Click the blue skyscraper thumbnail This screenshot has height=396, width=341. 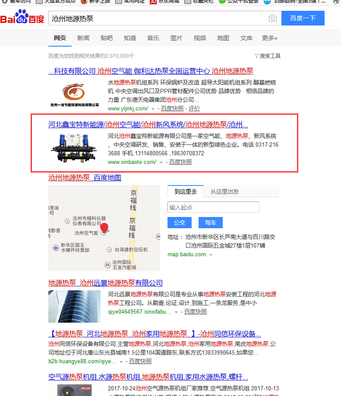74,306
